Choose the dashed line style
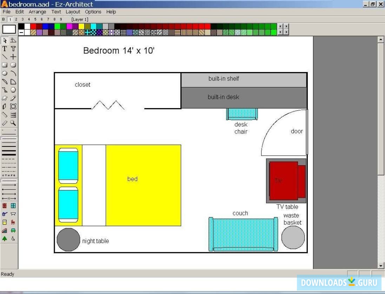Viewport: 385px width, 294px height. 9,159
